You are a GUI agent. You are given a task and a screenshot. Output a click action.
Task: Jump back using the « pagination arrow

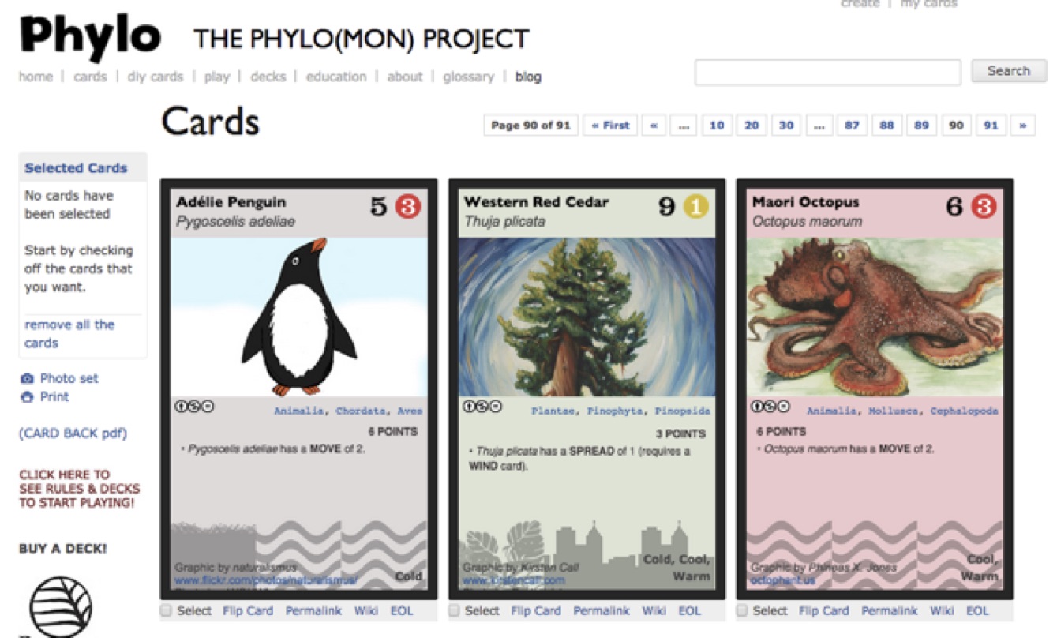click(654, 126)
